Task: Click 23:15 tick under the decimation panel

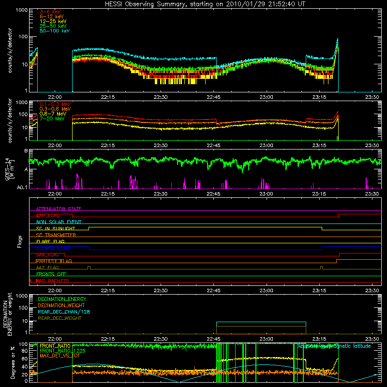Action: pyautogui.click(x=319, y=339)
